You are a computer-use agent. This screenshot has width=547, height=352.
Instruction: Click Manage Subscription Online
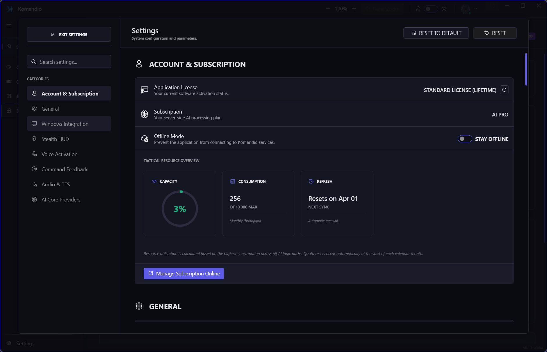[x=183, y=273]
